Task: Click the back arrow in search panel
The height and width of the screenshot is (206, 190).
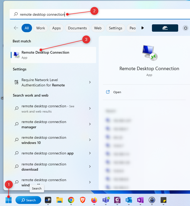Action: point(16,28)
